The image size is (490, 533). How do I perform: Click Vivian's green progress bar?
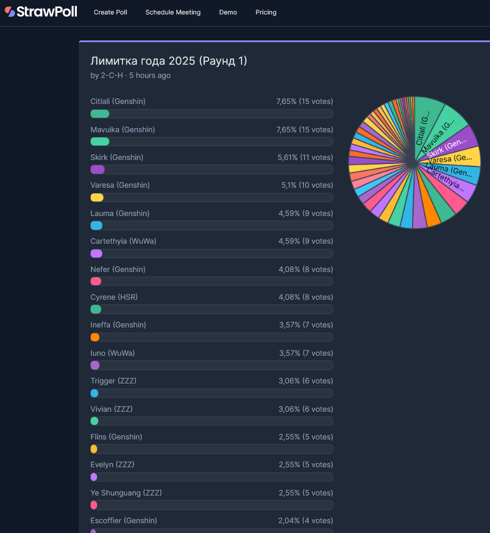[x=95, y=421]
